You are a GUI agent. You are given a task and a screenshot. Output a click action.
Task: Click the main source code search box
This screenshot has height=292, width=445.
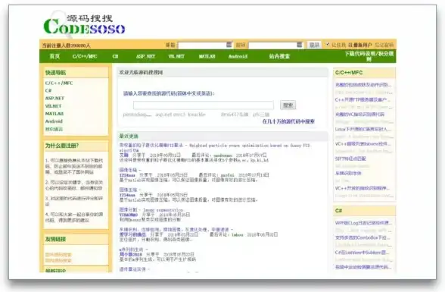204,105
